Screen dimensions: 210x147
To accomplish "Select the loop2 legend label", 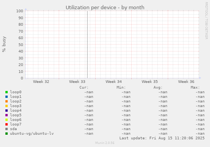I will point(16,101).
